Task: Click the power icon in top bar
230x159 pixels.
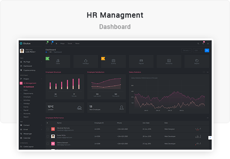Action: 208,44
